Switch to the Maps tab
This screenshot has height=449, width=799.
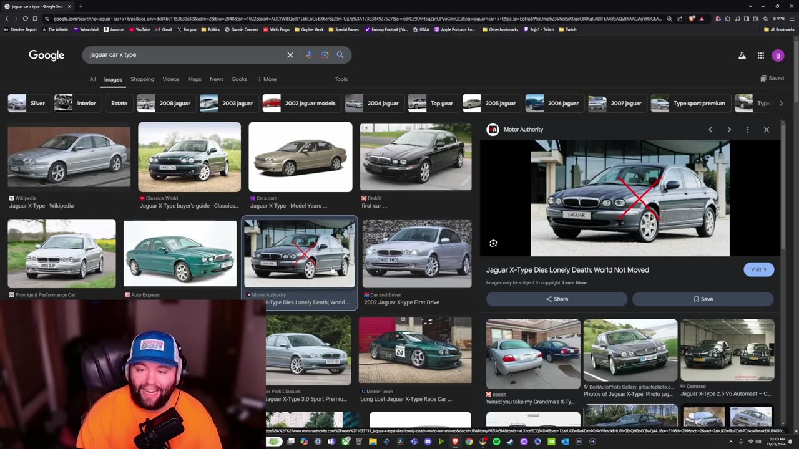coord(195,79)
